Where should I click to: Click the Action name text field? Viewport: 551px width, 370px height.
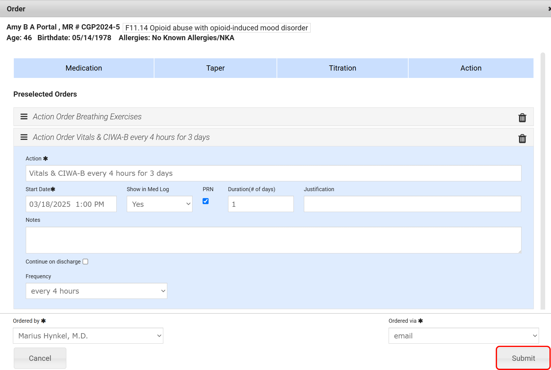point(273,173)
